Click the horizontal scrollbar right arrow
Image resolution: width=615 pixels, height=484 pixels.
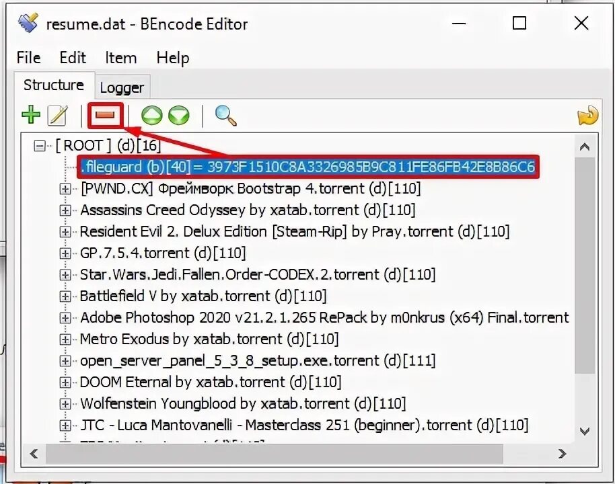click(562, 454)
